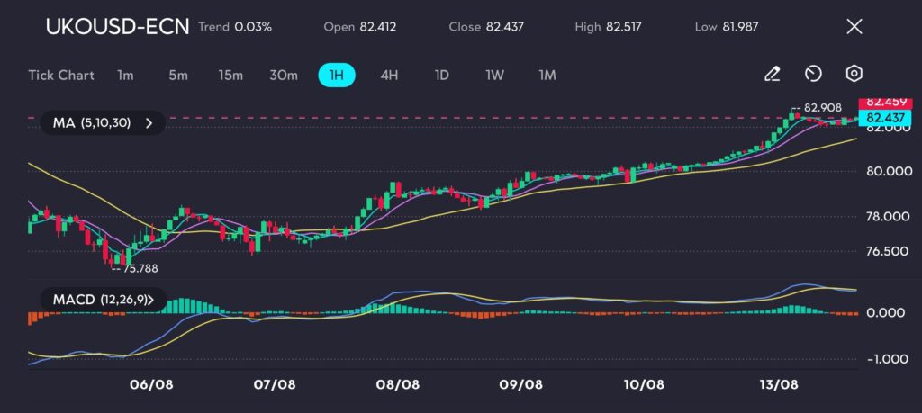Click the UKOUSD-ECN symbol title

[x=117, y=27]
